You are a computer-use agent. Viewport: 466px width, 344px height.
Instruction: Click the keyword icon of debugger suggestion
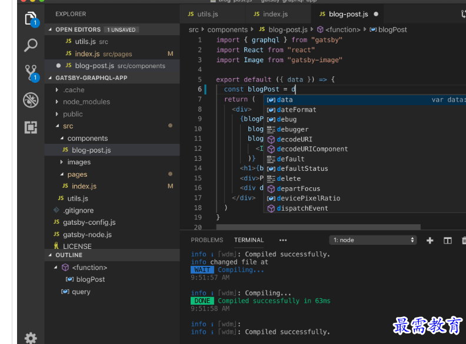point(271,130)
